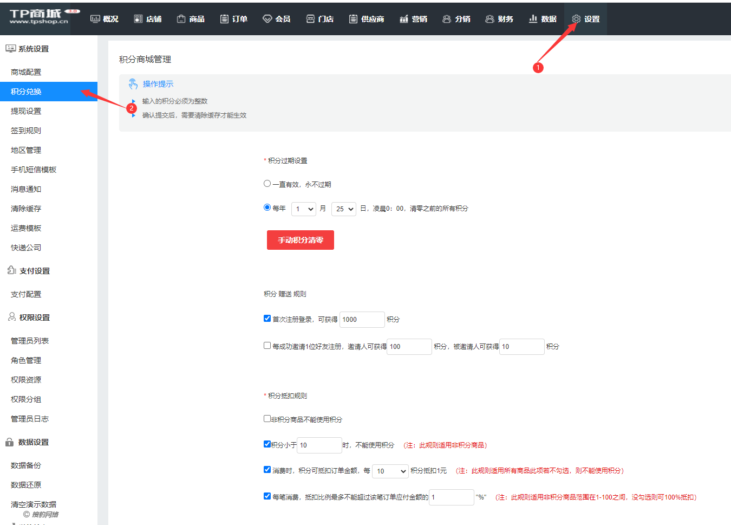
Task: Open 清除缓存 from the sidebar menu
Action: click(x=26, y=209)
